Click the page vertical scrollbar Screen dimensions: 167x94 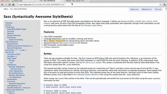[x=166, y=50]
